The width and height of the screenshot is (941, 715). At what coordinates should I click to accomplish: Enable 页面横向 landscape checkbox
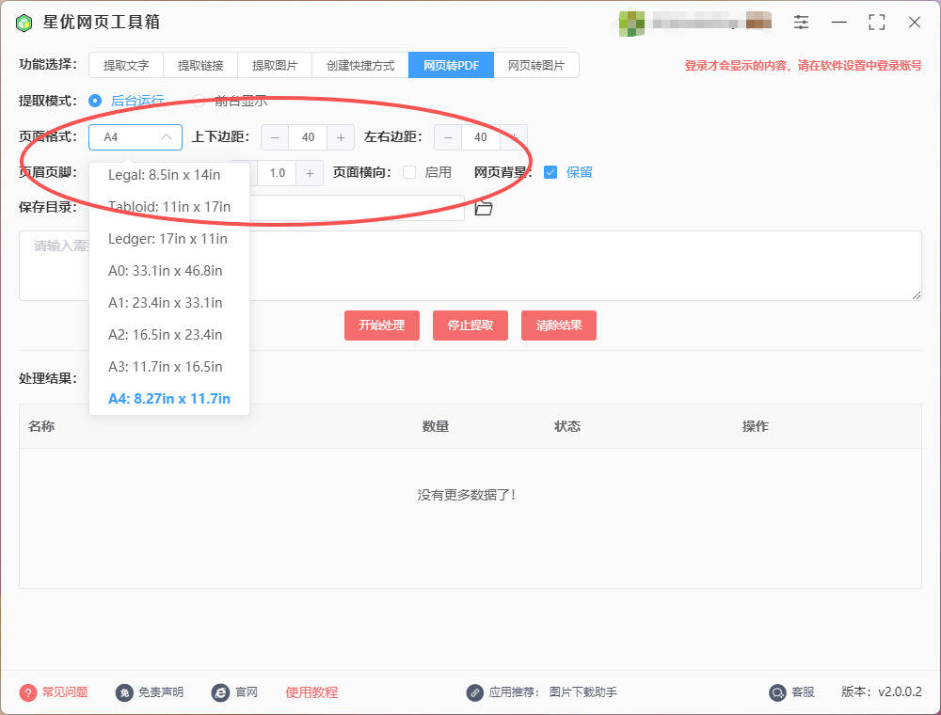point(411,172)
